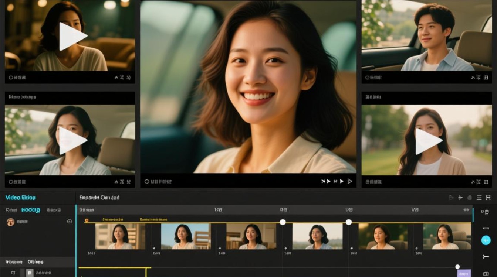Open the circled dropdown beside the avatar row
497x277 pixels.
click(69, 221)
